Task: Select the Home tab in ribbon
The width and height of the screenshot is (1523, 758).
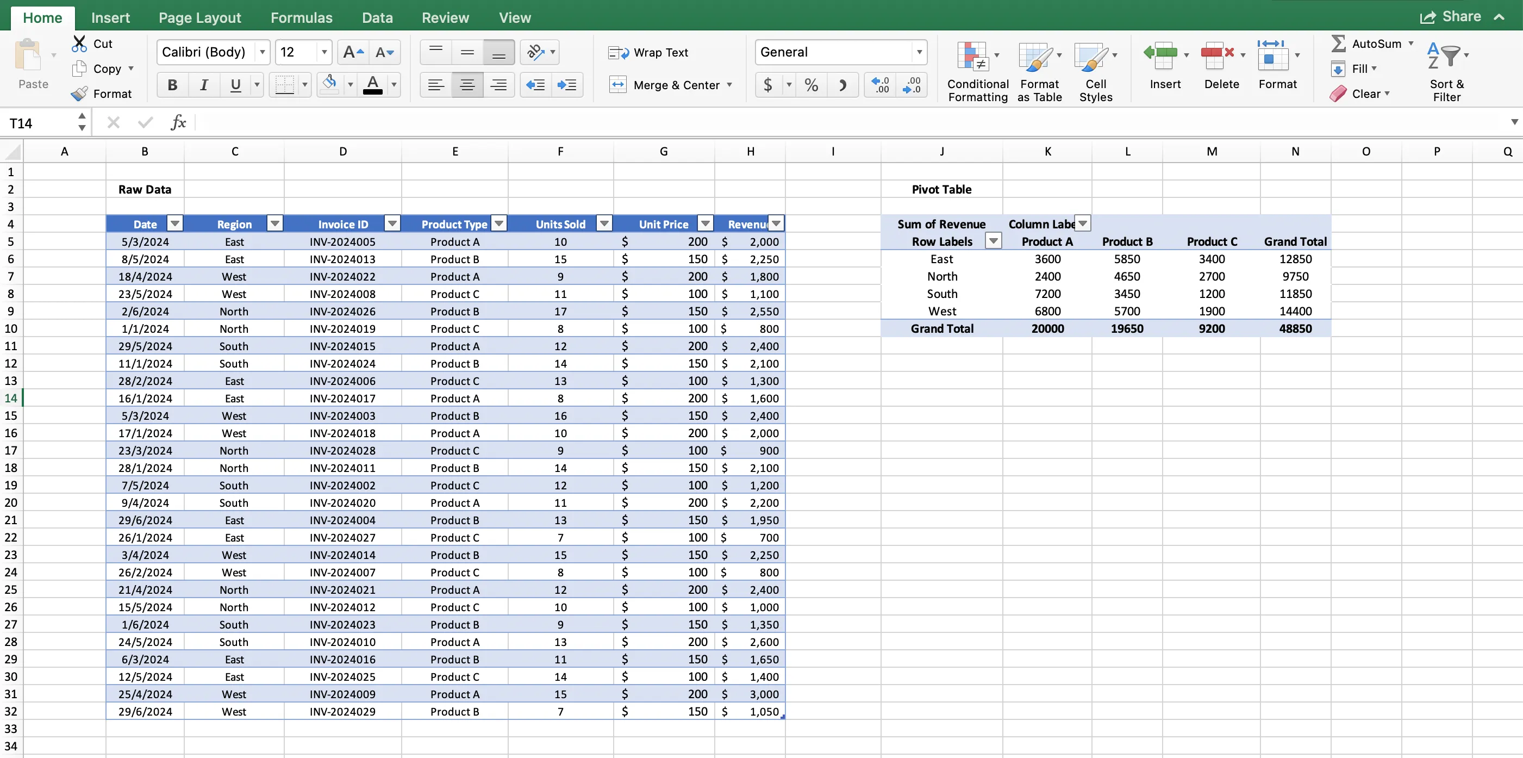Action: [x=42, y=17]
